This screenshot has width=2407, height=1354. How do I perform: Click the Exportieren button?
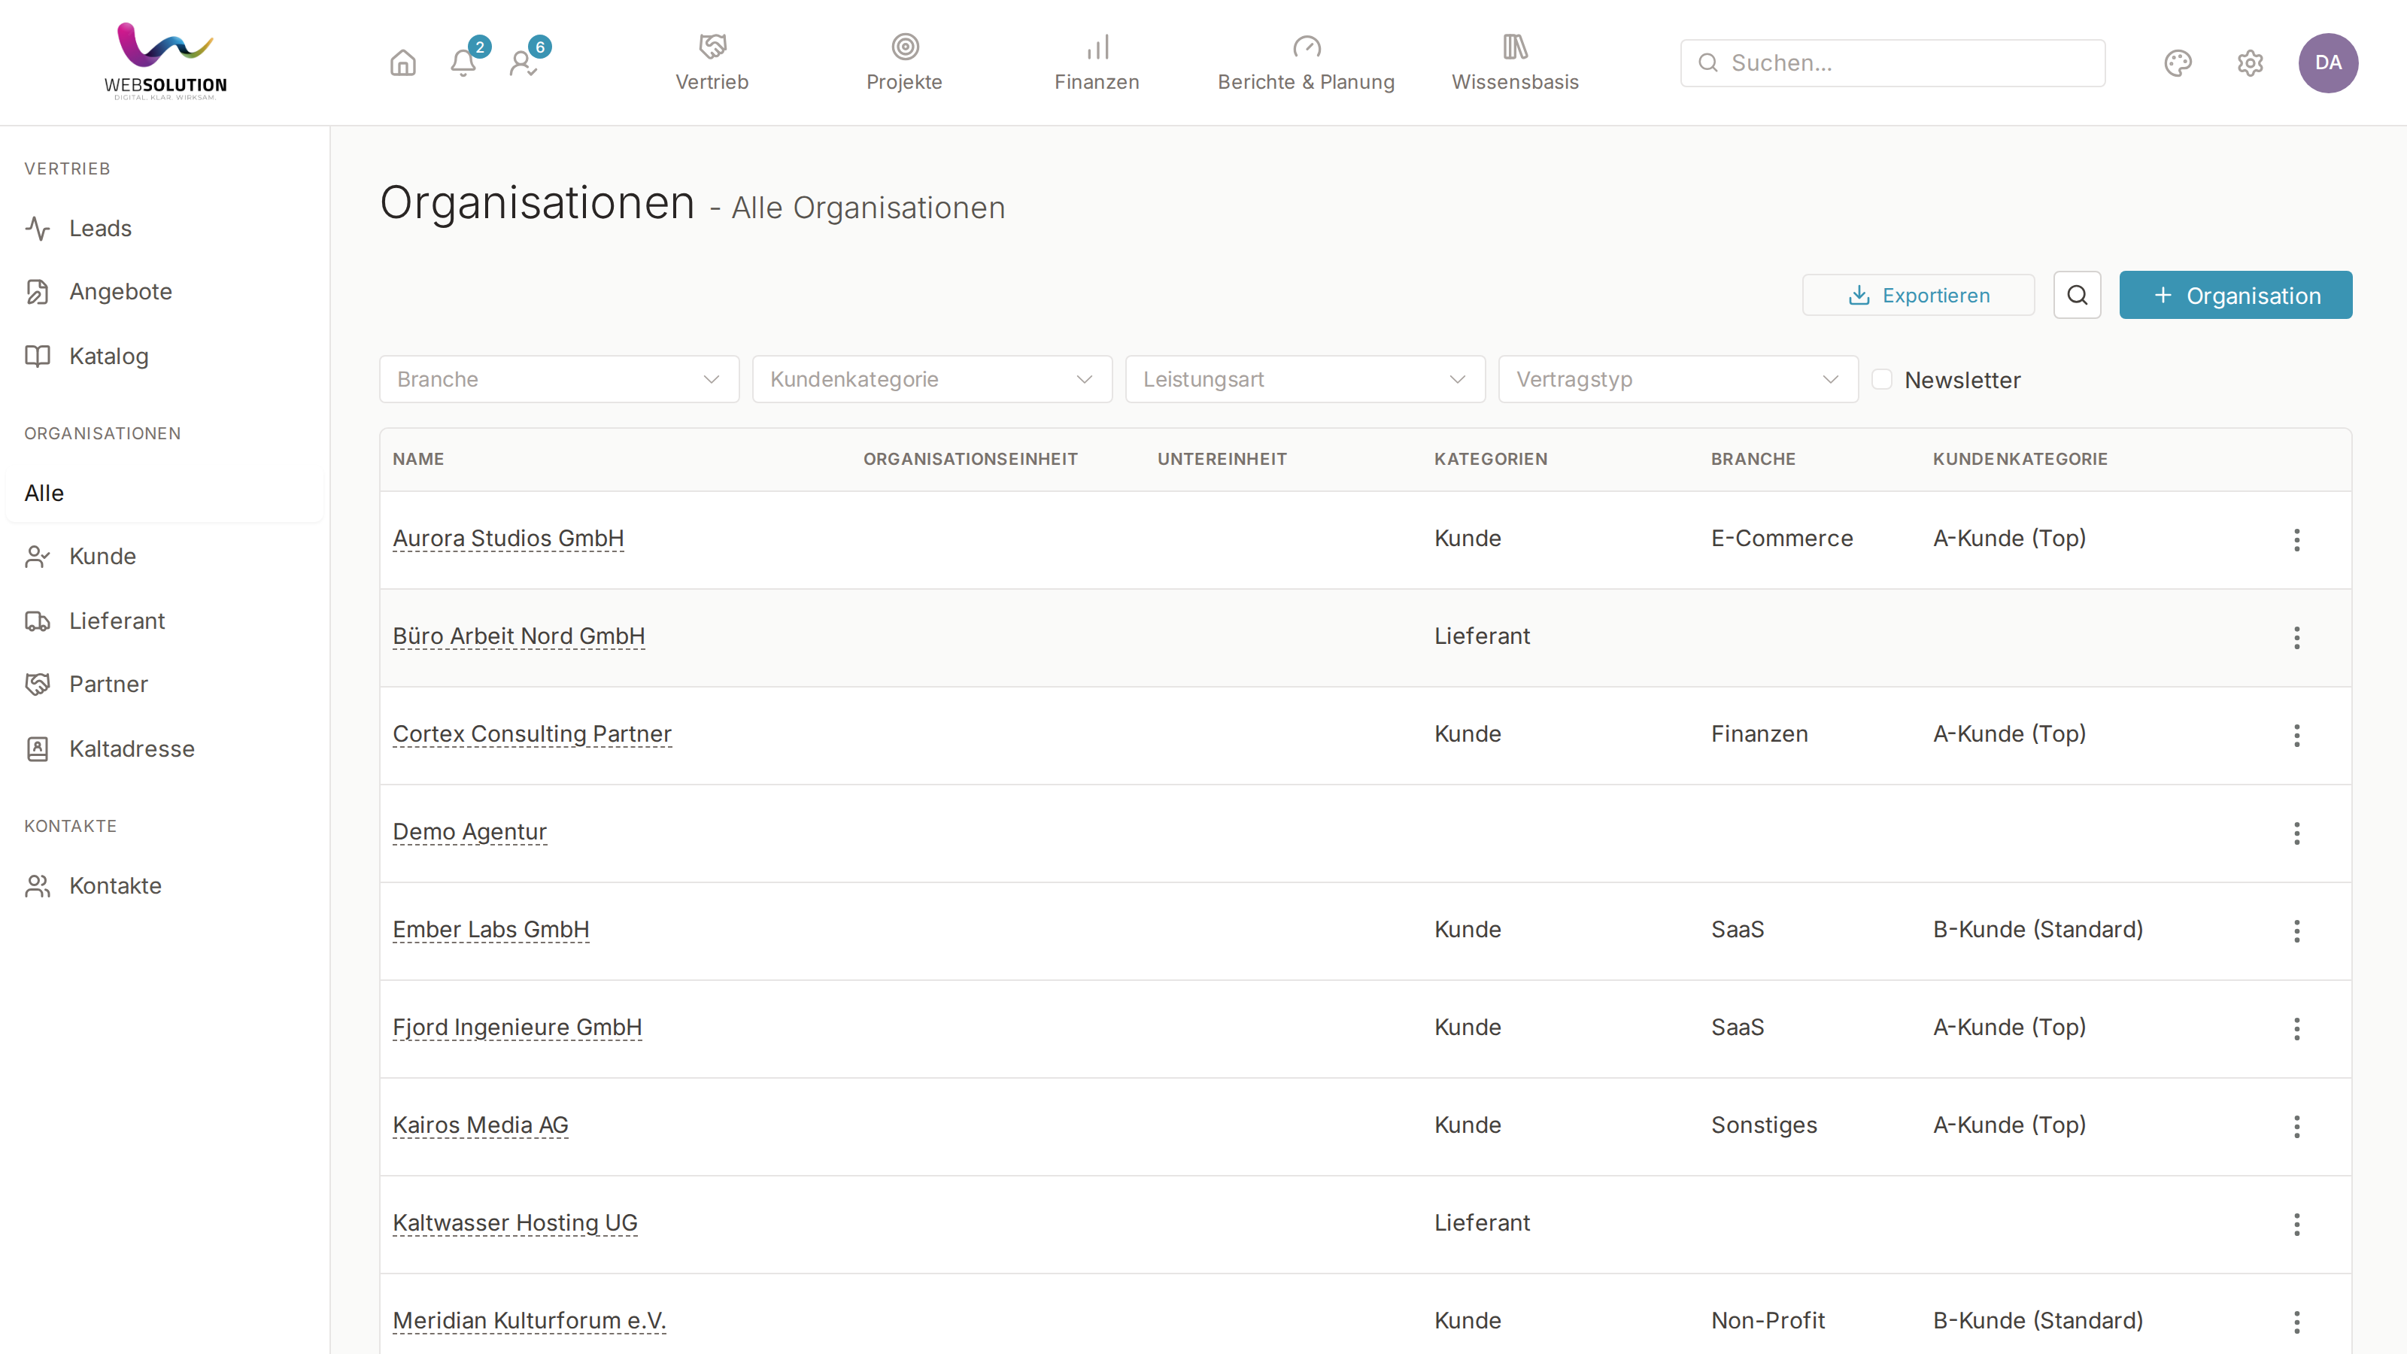click(x=1917, y=296)
